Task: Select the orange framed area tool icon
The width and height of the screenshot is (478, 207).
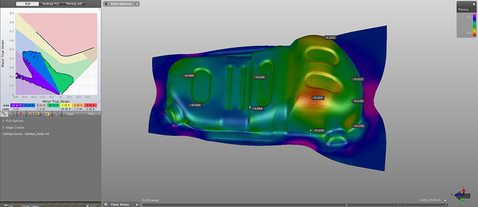Action: click(x=47, y=114)
